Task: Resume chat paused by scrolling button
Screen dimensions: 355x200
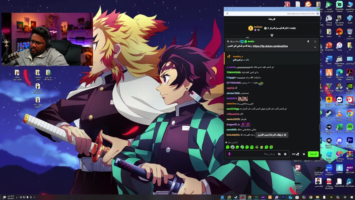Action: (x=272, y=135)
